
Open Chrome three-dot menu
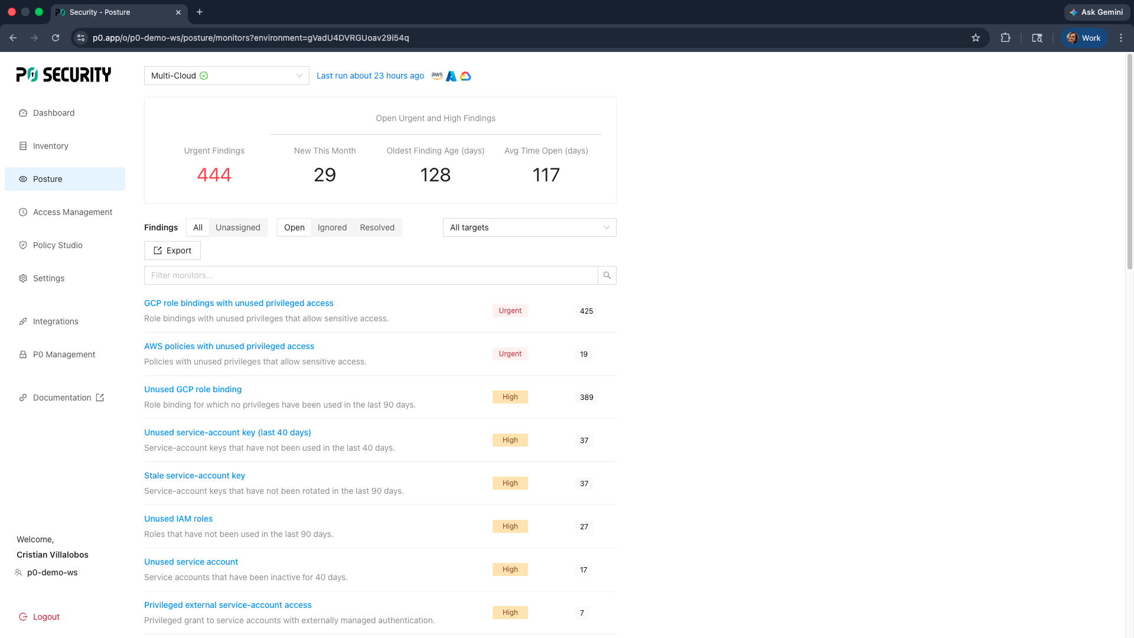1121,38
